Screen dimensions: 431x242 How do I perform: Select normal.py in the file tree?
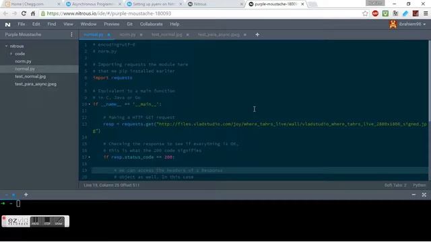point(25,69)
